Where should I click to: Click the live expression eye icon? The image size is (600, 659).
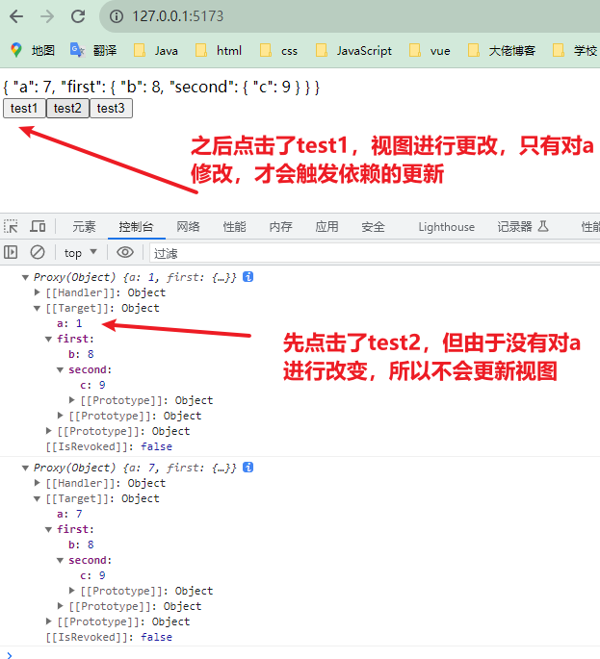[x=125, y=252]
